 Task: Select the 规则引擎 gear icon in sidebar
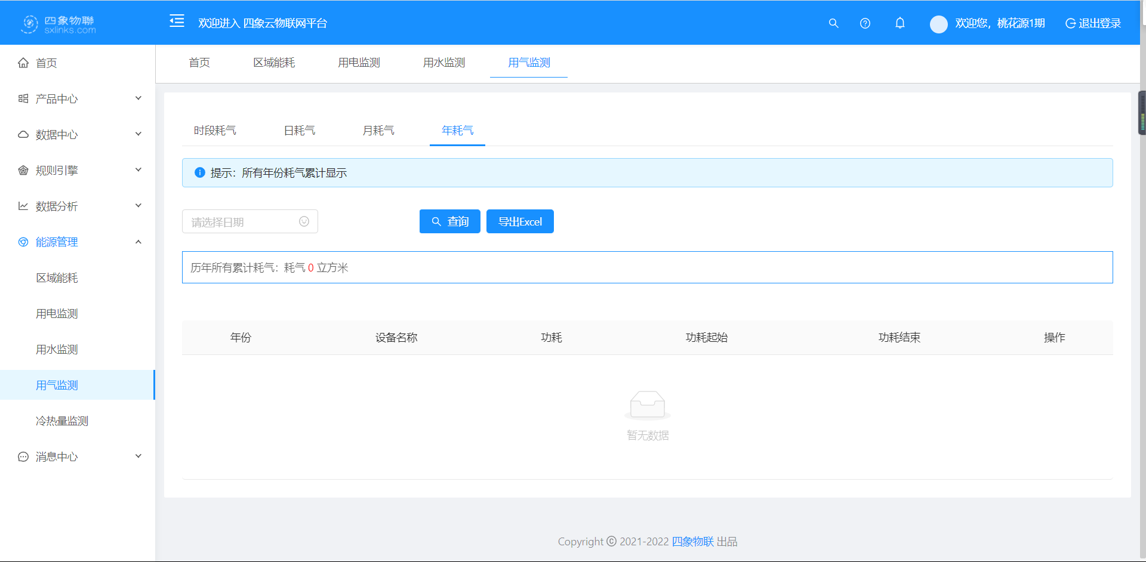23,170
